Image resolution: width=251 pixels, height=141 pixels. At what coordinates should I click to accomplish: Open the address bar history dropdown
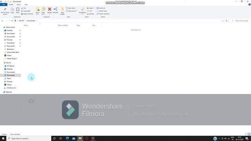[x=222, y=21]
